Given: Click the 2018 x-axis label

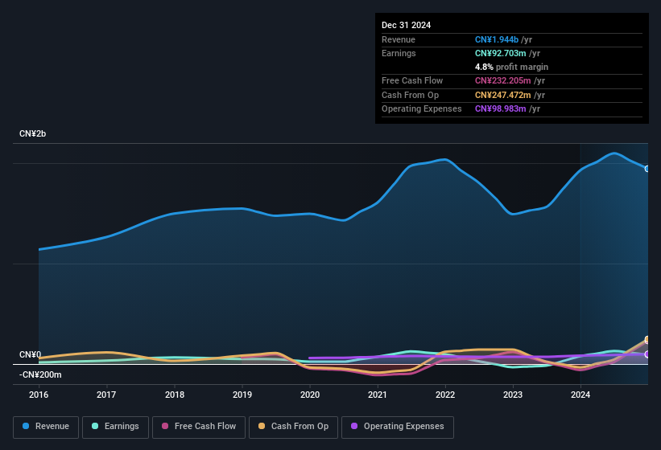Looking at the screenshot, I should coord(175,395).
